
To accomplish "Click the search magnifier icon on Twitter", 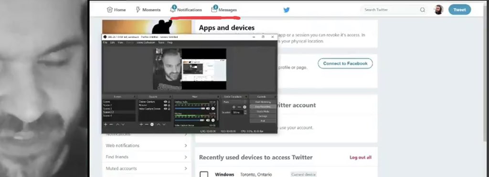I will point(422,10).
